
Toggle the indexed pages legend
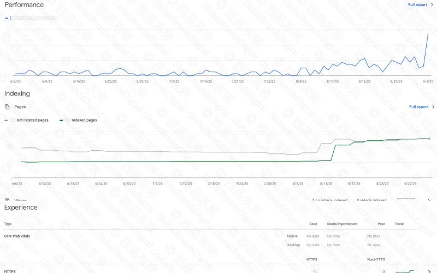81,120
